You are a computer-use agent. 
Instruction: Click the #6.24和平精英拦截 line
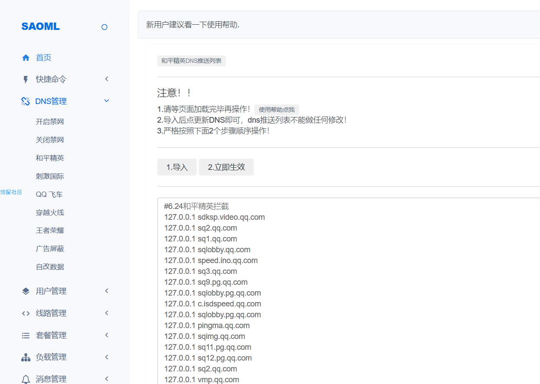click(196, 206)
